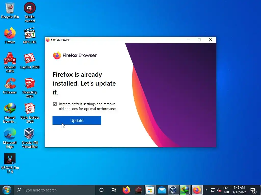Screen dimensions: 261x195
Task: Open Task View on the taskbar
Action: pos(113,190)
